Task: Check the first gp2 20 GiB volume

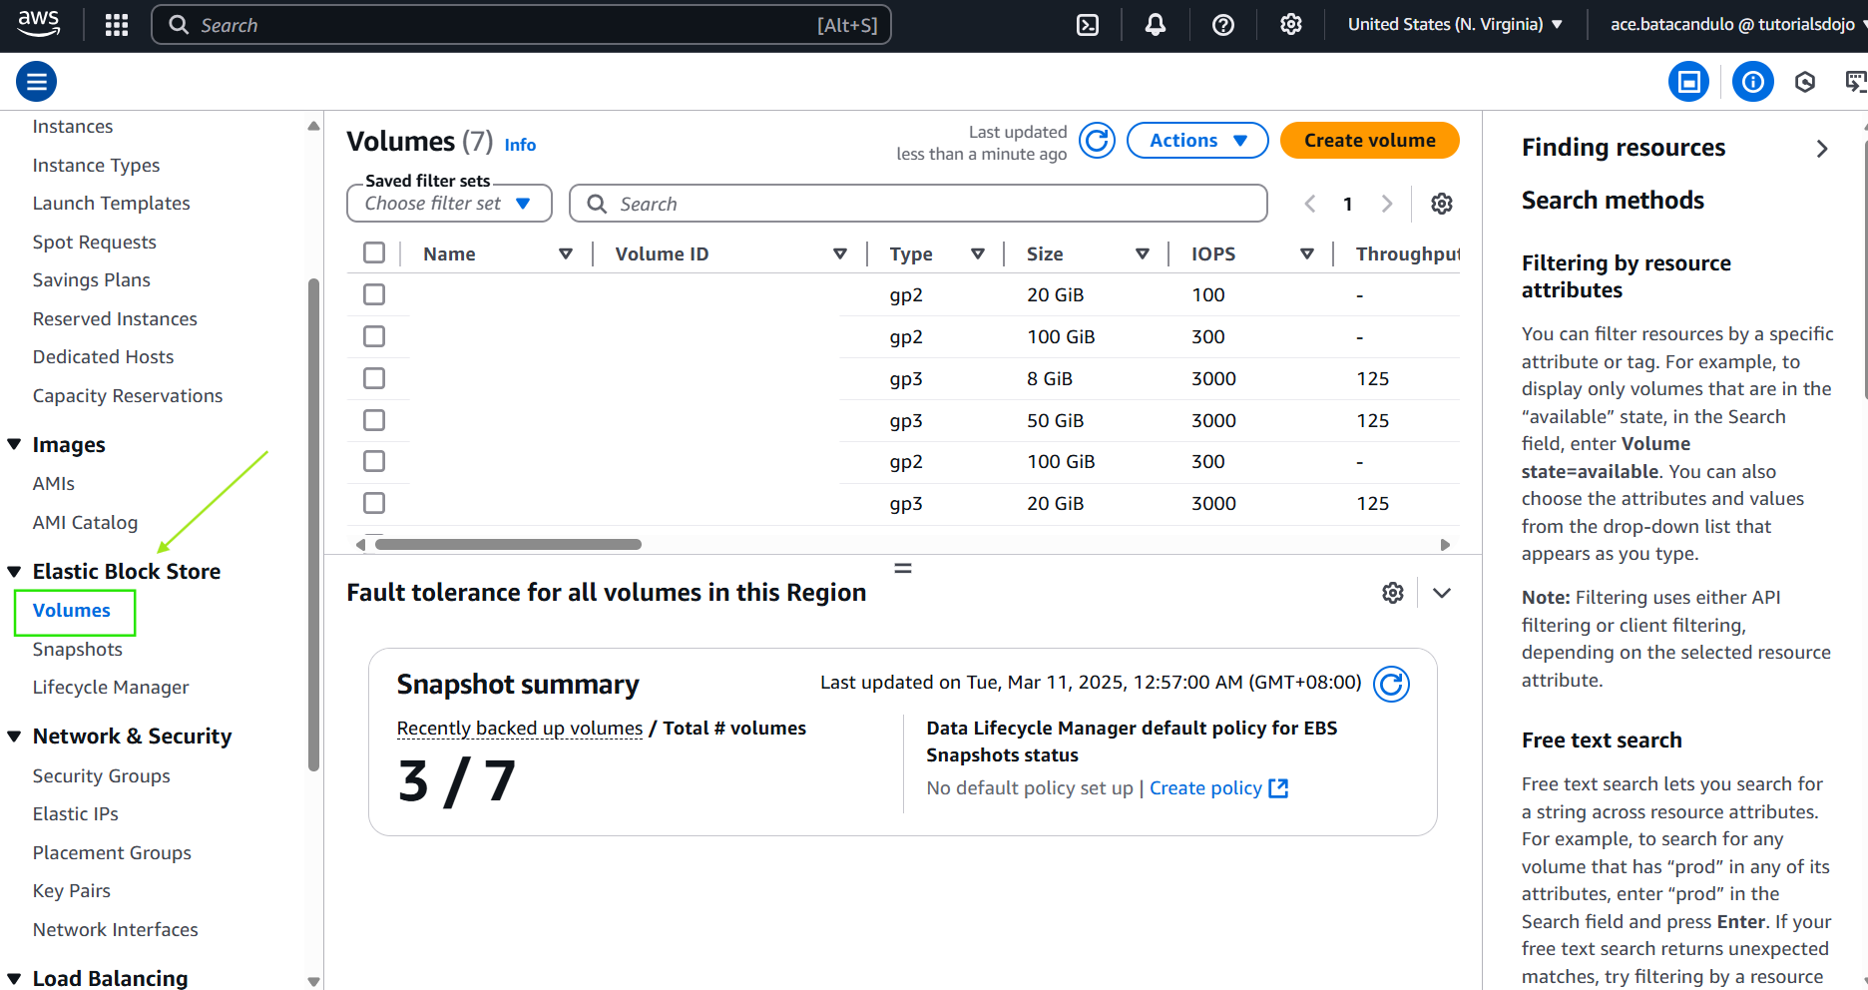Action: click(374, 294)
